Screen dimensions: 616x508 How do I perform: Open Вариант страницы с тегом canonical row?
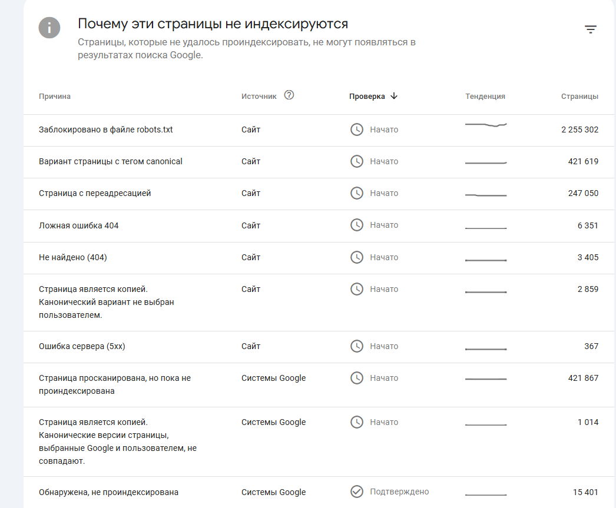(x=111, y=161)
